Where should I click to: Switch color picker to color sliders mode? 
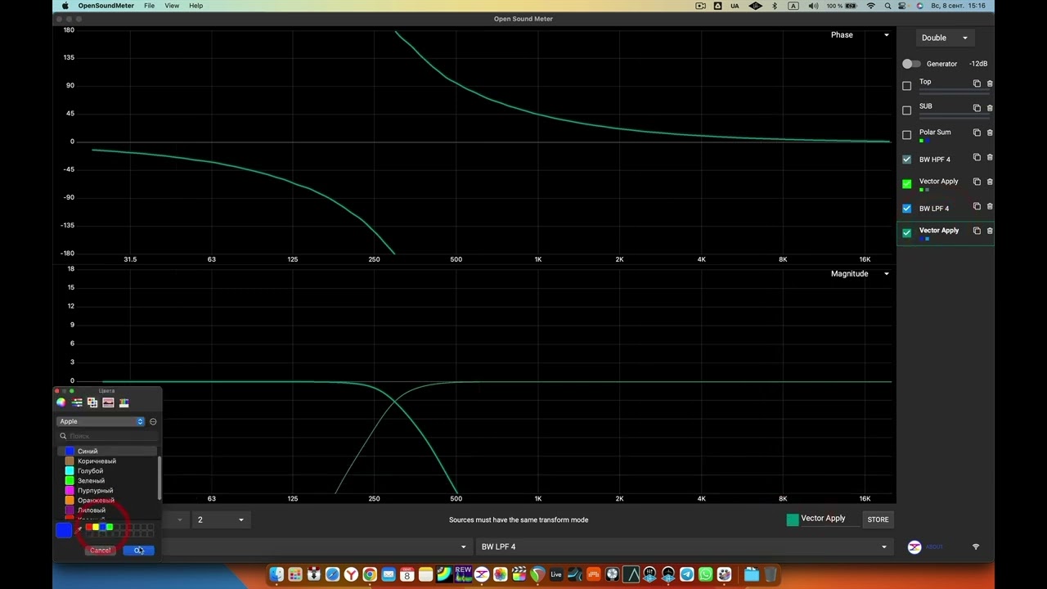click(76, 402)
